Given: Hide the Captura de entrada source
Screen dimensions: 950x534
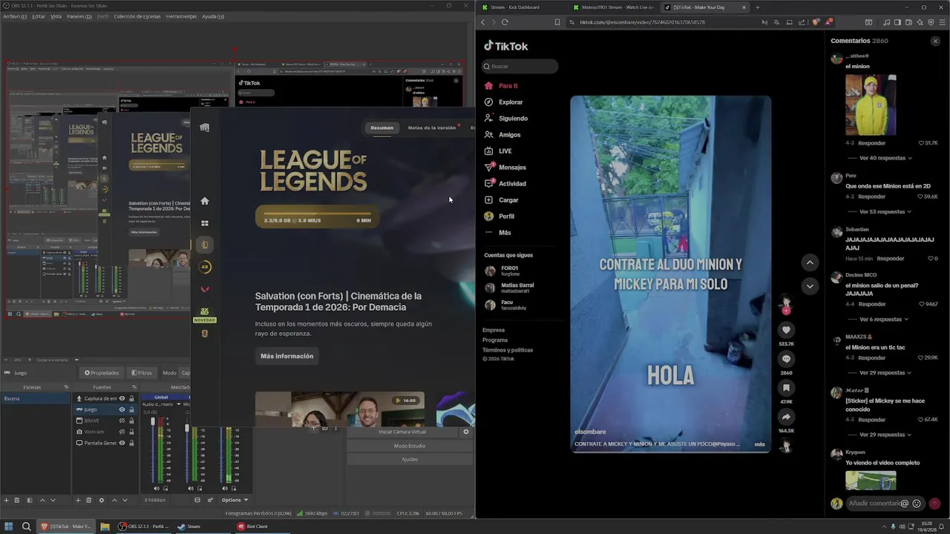Looking at the screenshot, I should [x=122, y=398].
